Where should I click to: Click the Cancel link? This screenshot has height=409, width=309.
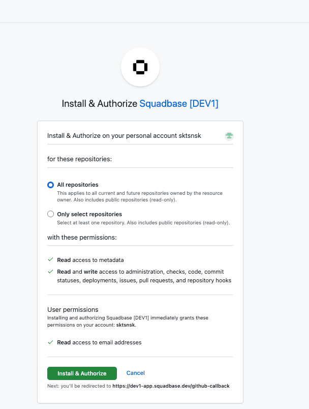point(136,373)
